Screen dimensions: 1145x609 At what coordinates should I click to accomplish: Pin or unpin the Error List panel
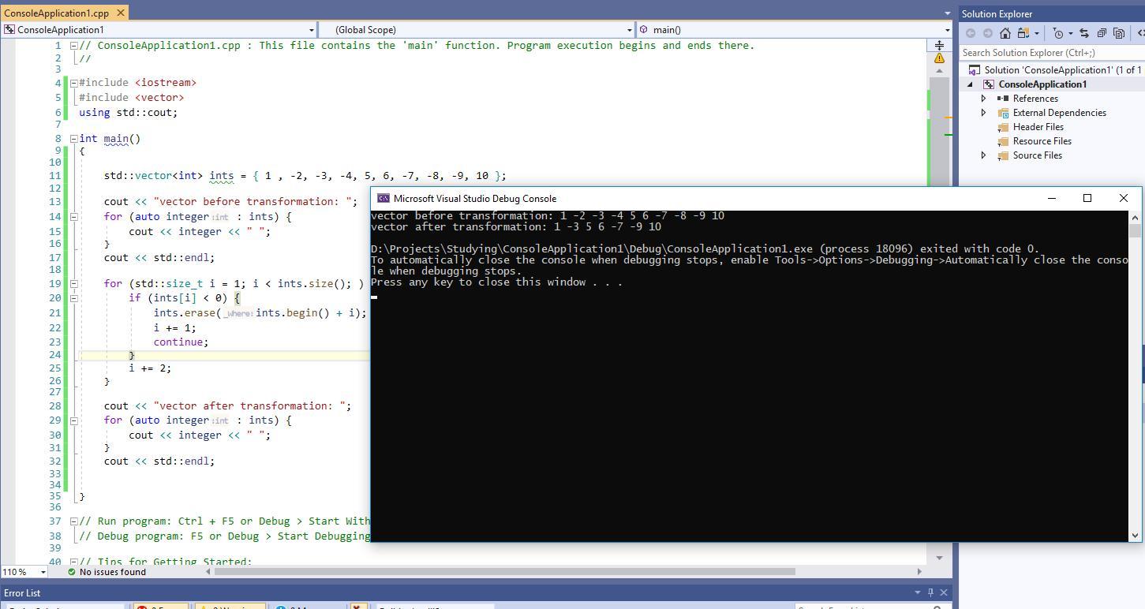930,592
